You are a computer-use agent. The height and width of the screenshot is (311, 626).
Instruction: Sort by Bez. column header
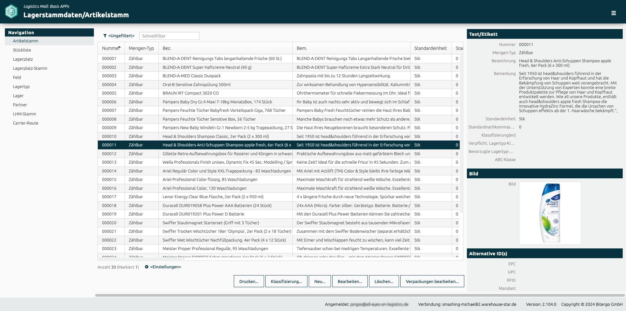(226, 48)
